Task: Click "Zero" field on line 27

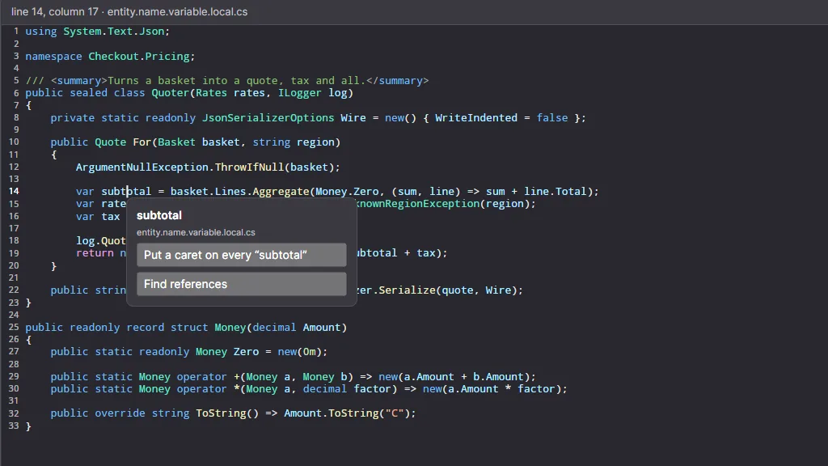Action: (246, 352)
